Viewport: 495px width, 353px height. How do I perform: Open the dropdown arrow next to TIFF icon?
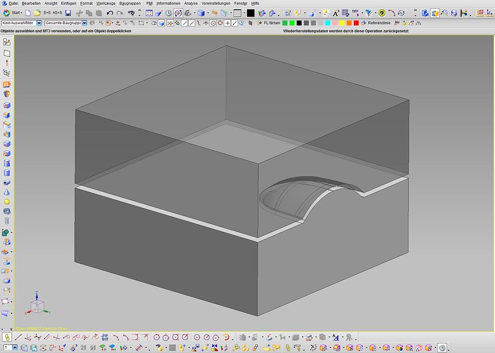click(x=362, y=13)
